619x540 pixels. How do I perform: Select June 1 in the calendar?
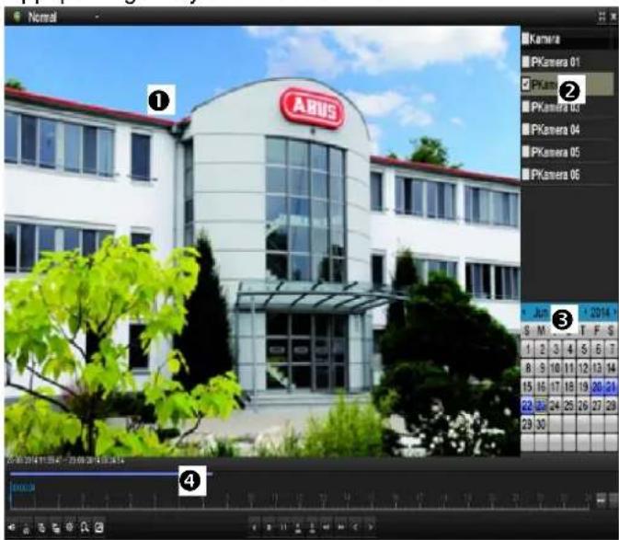527,349
